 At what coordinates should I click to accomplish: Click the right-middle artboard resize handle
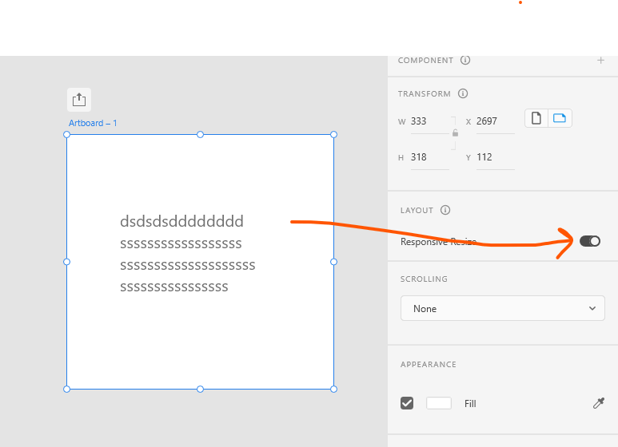(x=334, y=262)
